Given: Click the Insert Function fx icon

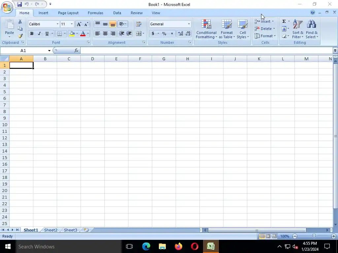Looking at the screenshot, I should (76, 50).
